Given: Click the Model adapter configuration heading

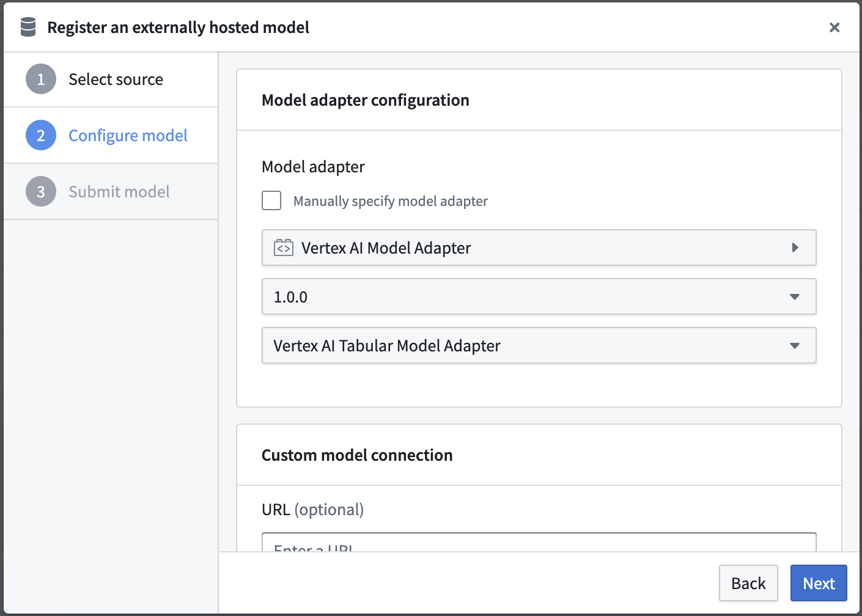Looking at the screenshot, I should (x=366, y=100).
